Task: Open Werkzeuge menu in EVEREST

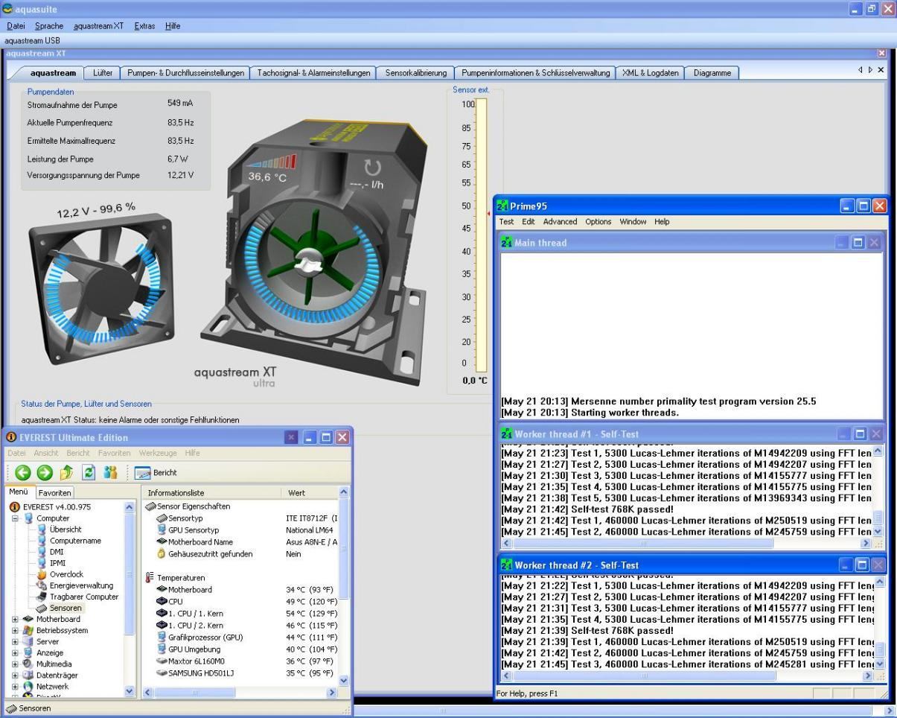Action: coord(158,453)
